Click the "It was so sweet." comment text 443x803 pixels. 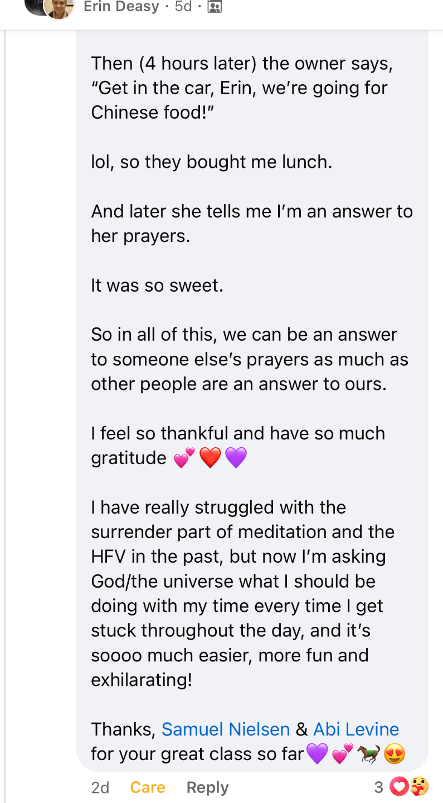[x=157, y=286]
